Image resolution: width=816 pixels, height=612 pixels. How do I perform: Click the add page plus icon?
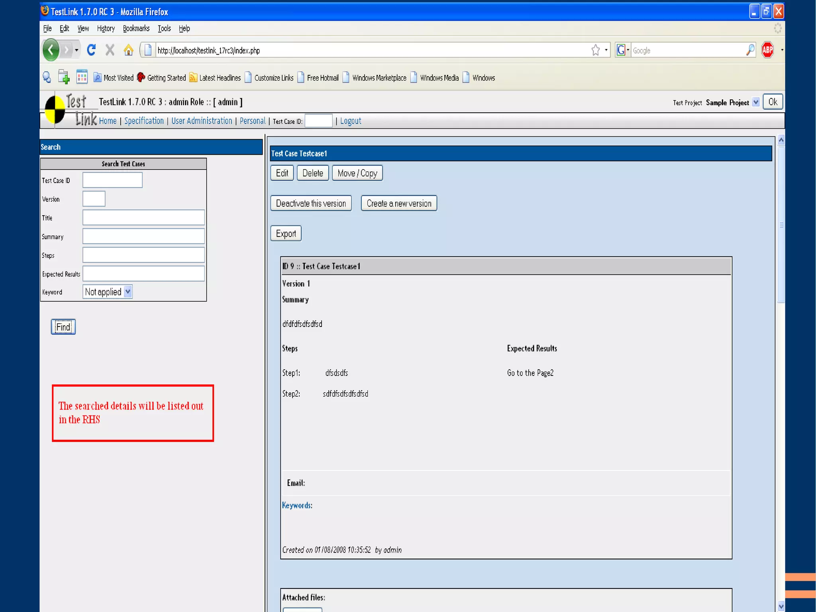click(64, 77)
